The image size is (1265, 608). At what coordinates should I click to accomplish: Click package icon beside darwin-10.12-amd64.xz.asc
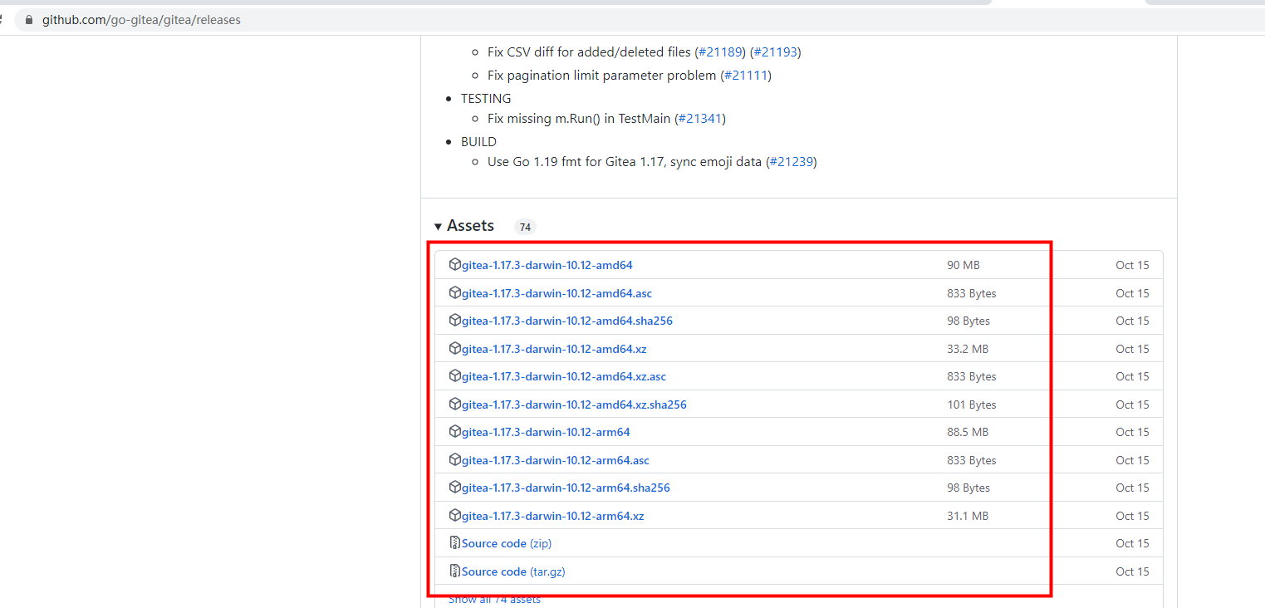coord(454,376)
